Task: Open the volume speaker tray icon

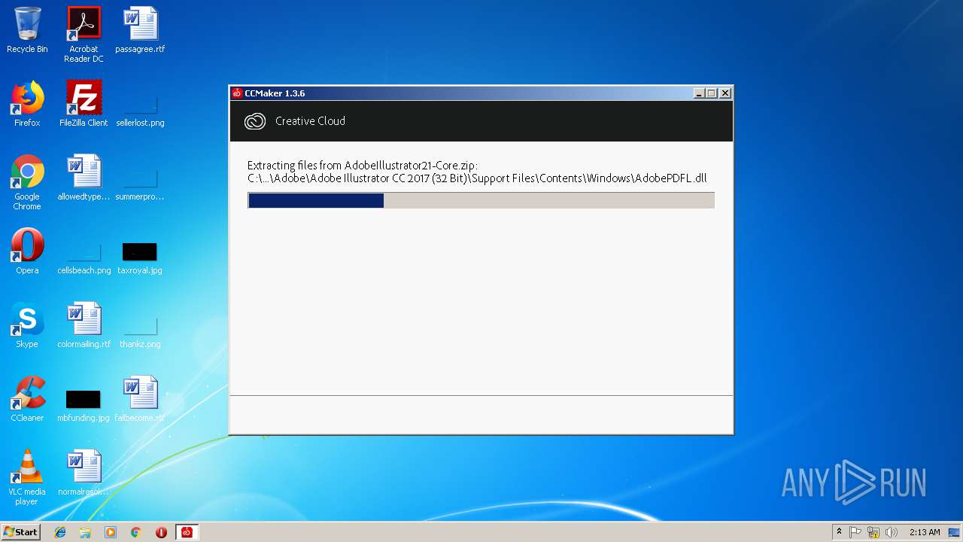Action: pos(892,532)
